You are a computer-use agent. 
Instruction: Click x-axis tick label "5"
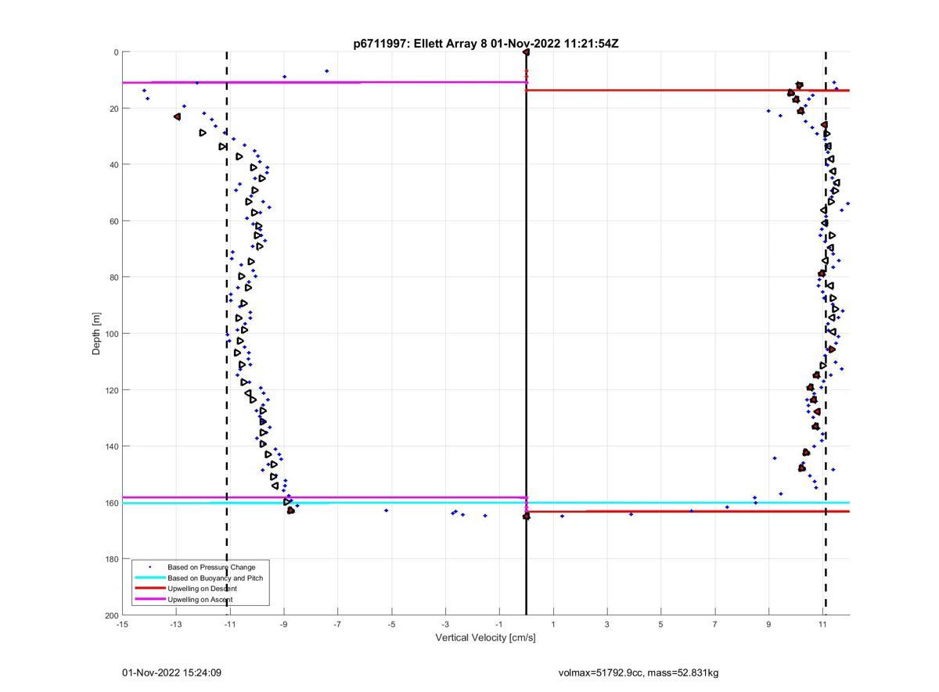click(x=661, y=624)
